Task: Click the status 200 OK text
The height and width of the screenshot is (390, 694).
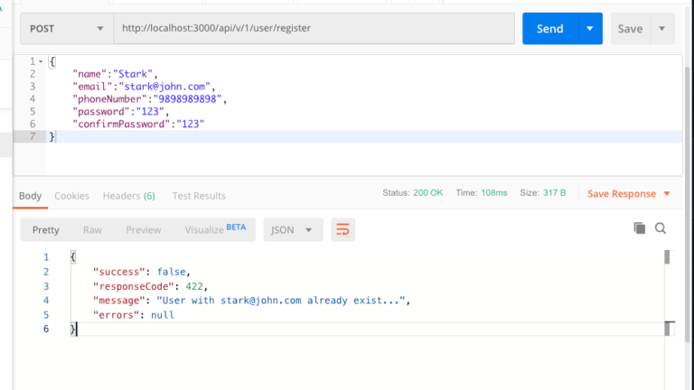Action: (x=428, y=193)
